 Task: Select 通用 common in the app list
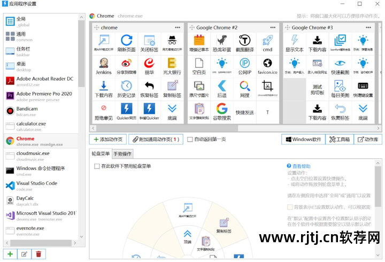tap(41, 36)
